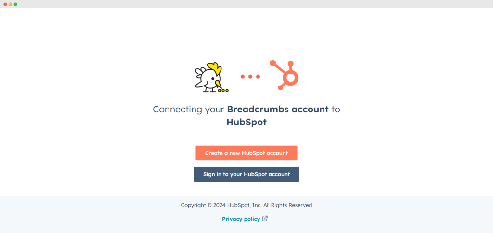This screenshot has width=493, height=233.
Task: Click the middle orange connecting dot
Action: coord(250,76)
